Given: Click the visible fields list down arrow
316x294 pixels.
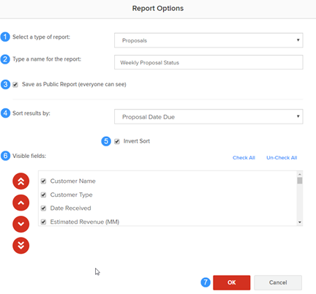Looking at the screenshot, I should tap(300, 222).
